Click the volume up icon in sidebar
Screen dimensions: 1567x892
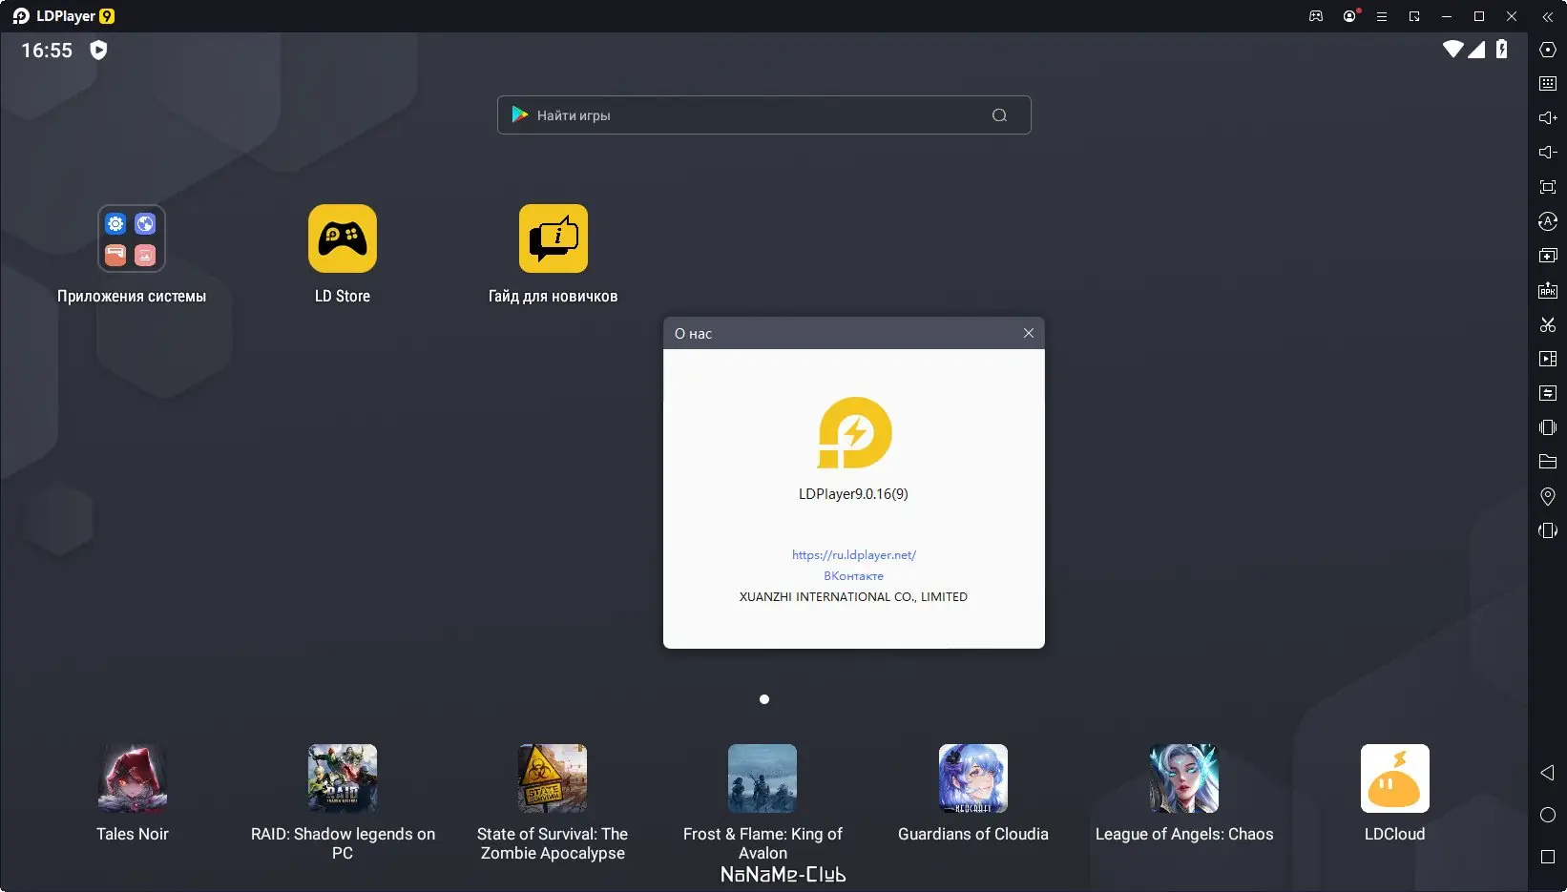pyautogui.click(x=1548, y=118)
